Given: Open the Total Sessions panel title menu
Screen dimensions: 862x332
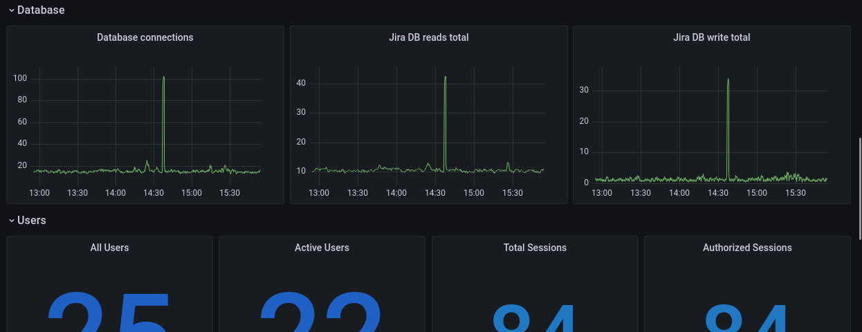Looking at the screenshot, I should point(535,248).
